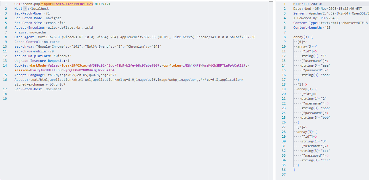Click request line number 14 in gutter
Viewport: 369px width, 180px height.
pyautogui.click(x=5, y=65)
